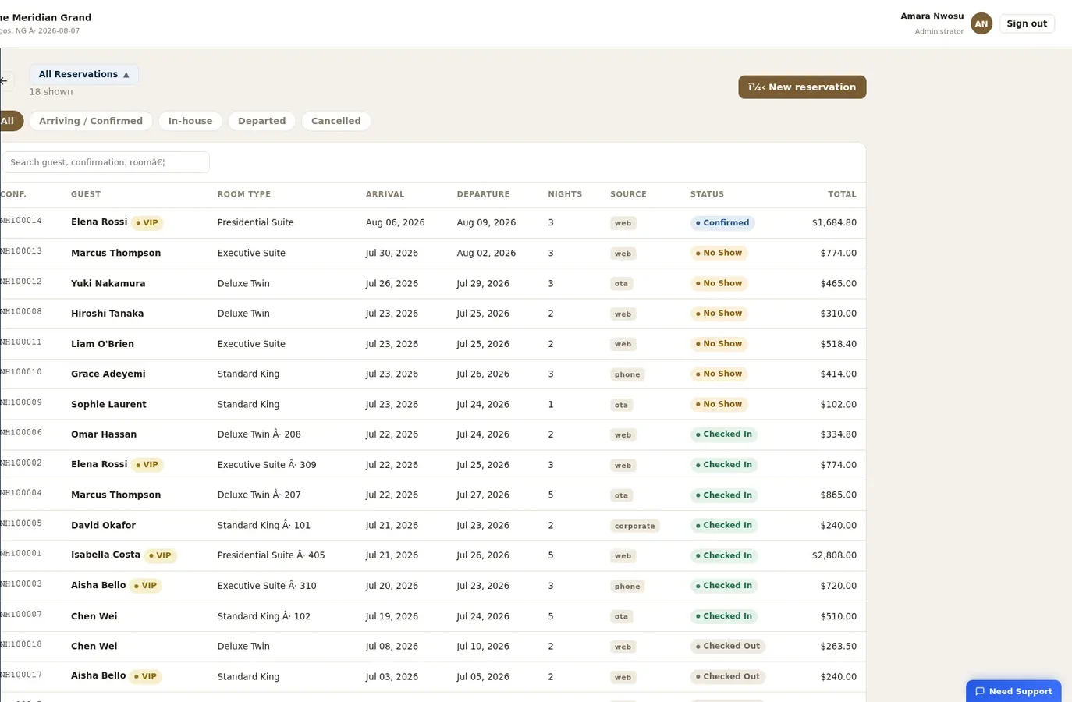The height and width of the screenshot is (702, 1072).
Task: Click the back arrow icon
Action: click(3, 81)
